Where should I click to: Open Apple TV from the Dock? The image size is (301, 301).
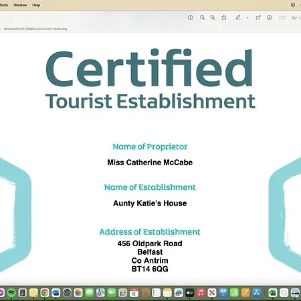(x=190, y=292)
